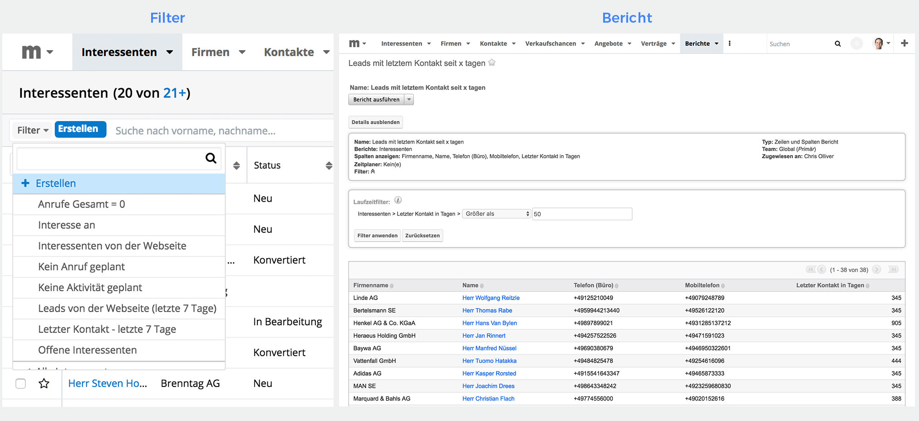Click blue Erstellen button
The width and height of the screenshot is (919, 421).
point(80,129)
